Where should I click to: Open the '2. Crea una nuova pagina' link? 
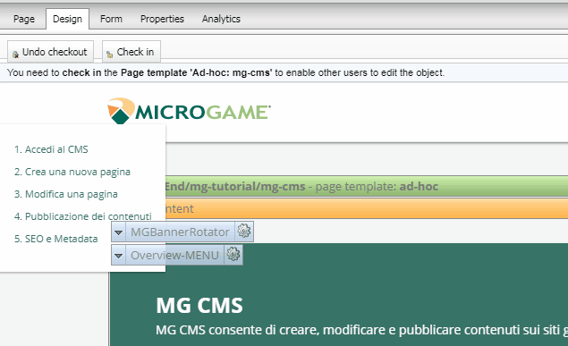pos(72,172)
